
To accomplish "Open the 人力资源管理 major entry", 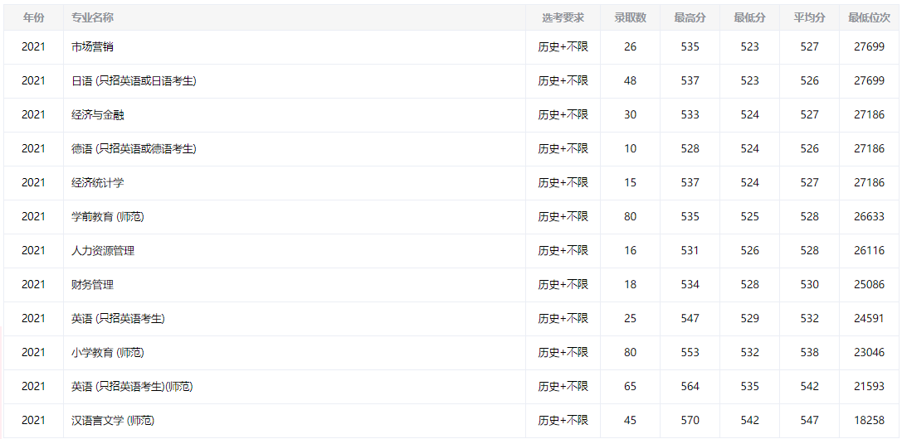I will [x=103, y=251].
